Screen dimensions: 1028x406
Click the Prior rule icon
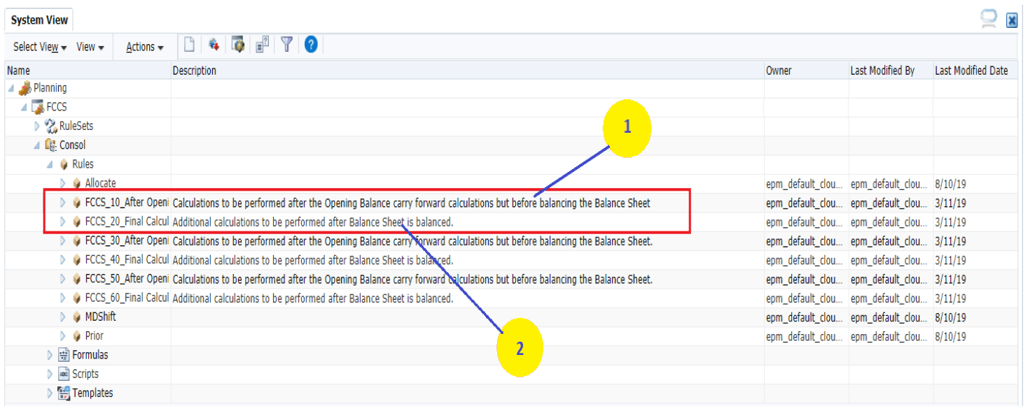(x=77, y=336)
